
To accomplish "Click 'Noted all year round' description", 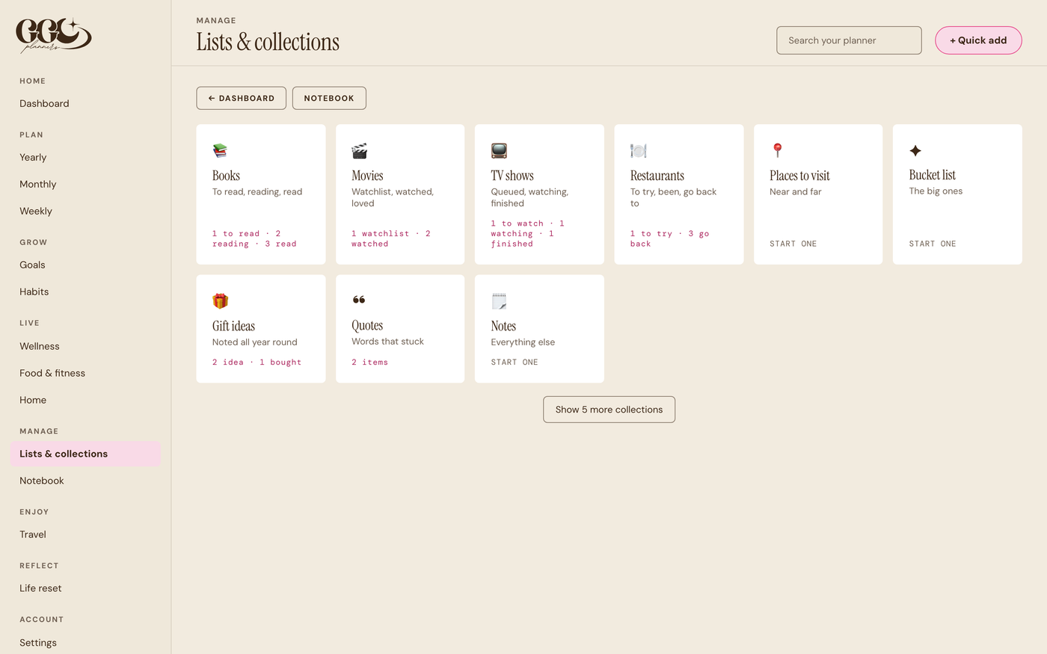I will [x=254, y=342].
